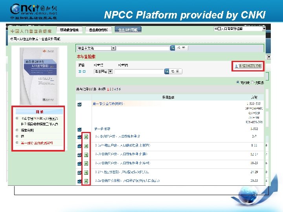Select the third item in the 目录 list, 序
Screen dimensions: 283x212
[x=22, y=136]
